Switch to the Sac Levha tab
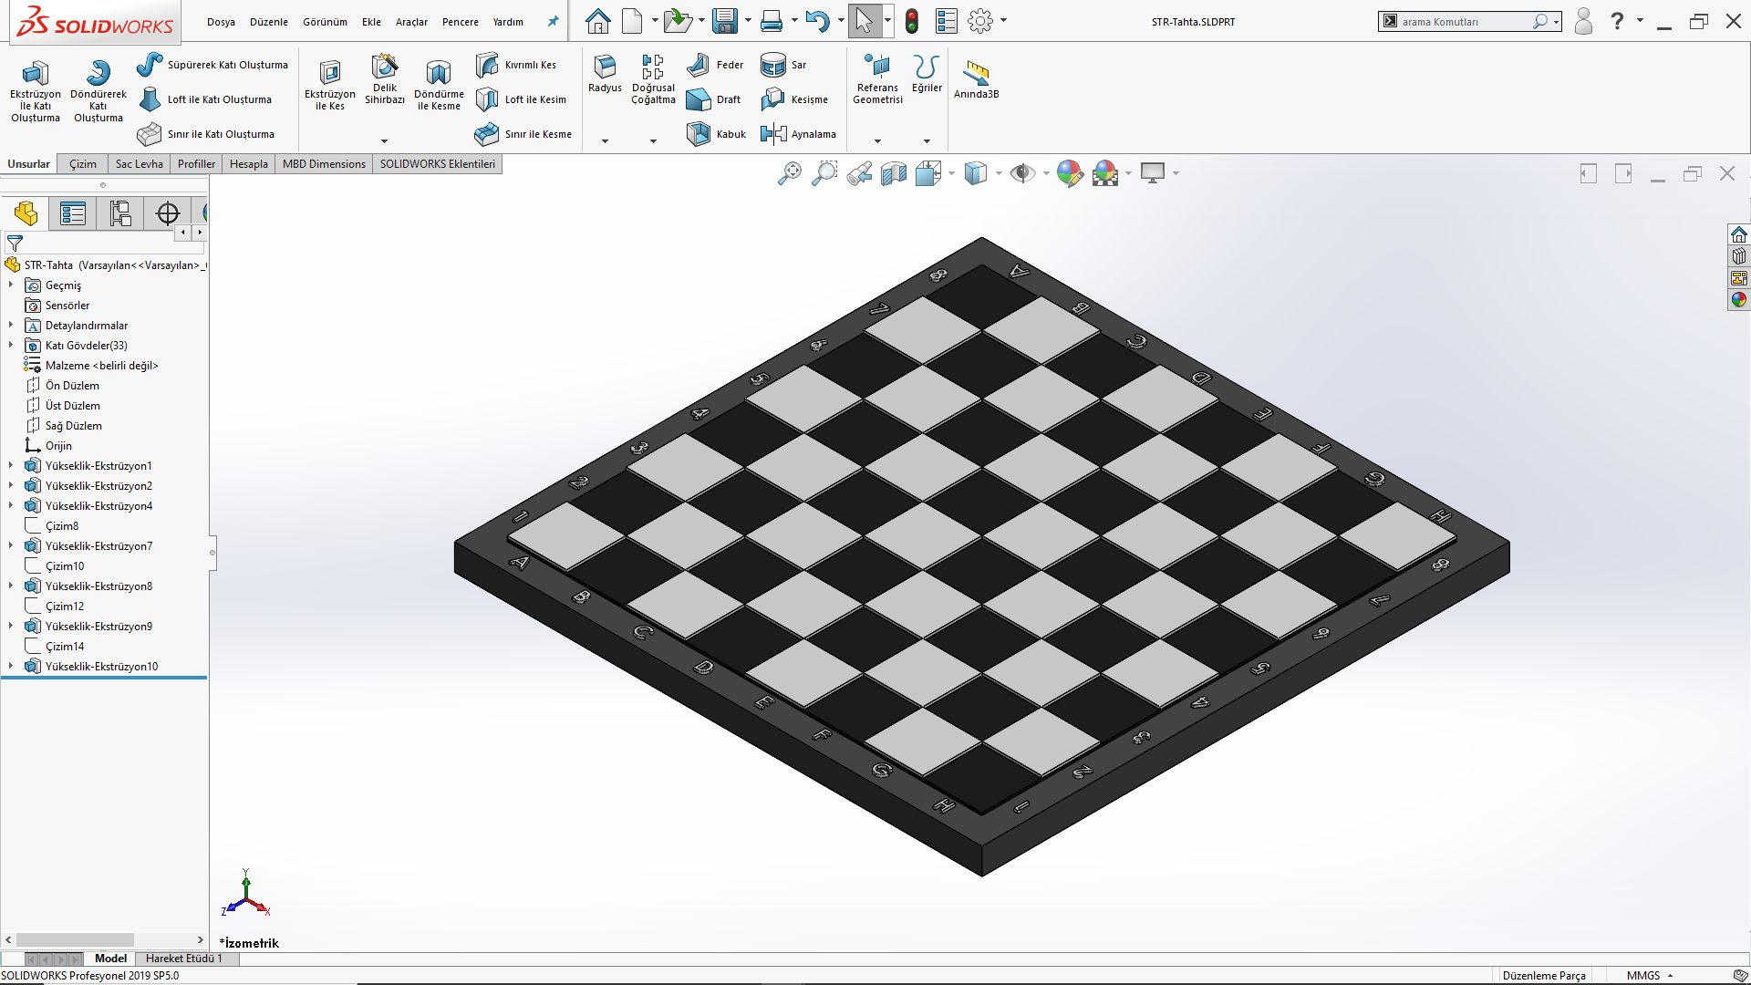 tap(139, 164)
